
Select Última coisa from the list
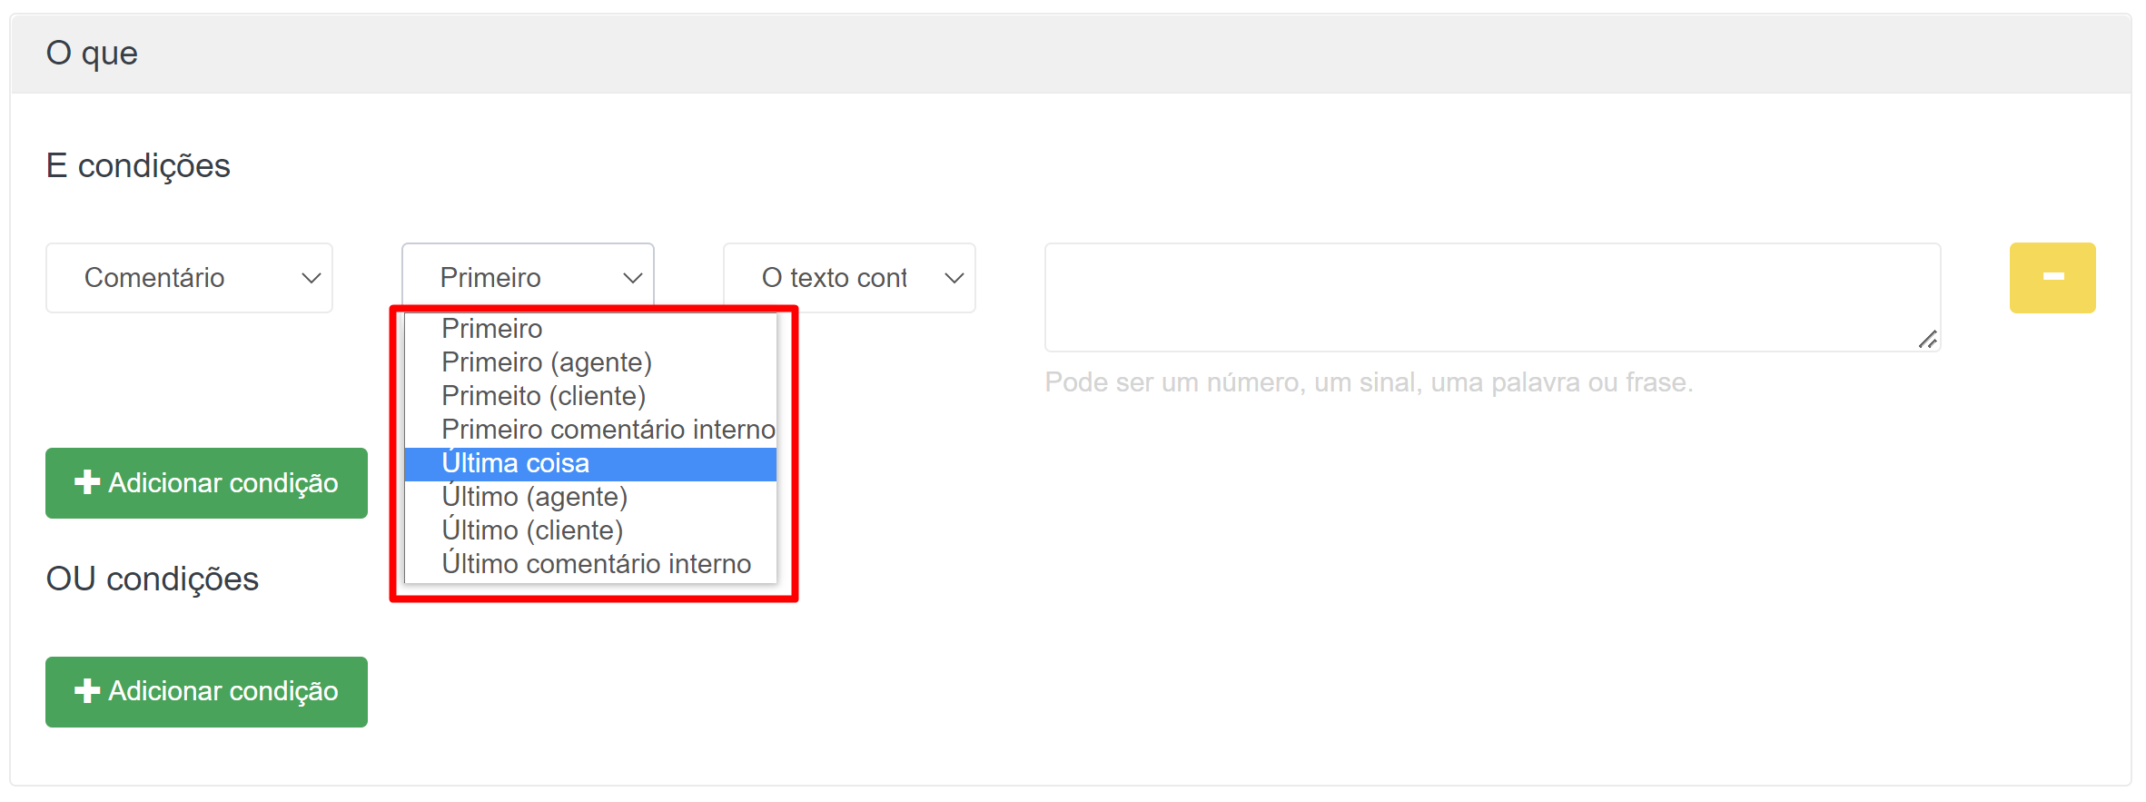pyautogui.click(x=515, y=463)
